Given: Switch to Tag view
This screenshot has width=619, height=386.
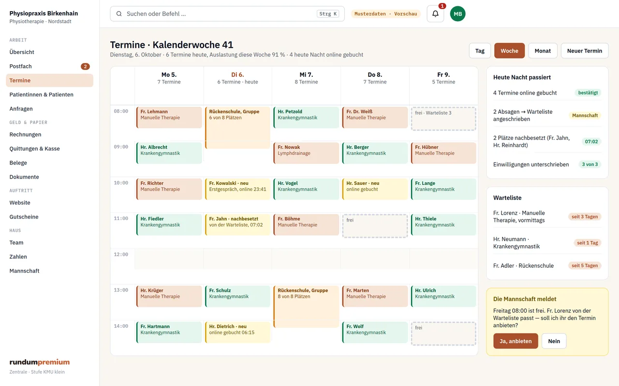Looking at the screenshot, I should point(480,51).
